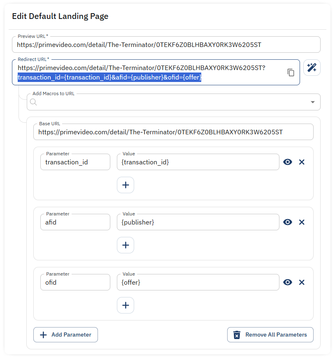Click the Add Macros search input
Viewport: 335px width, 358px height.
click(174, 102)
